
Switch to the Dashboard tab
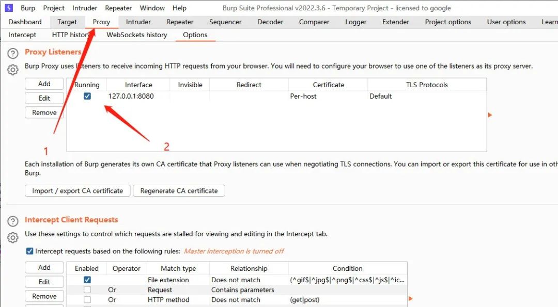click(x=25, y=22)
